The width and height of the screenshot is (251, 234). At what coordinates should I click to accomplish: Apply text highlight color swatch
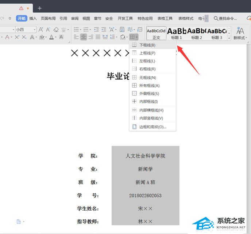click(x=42, y=37)
